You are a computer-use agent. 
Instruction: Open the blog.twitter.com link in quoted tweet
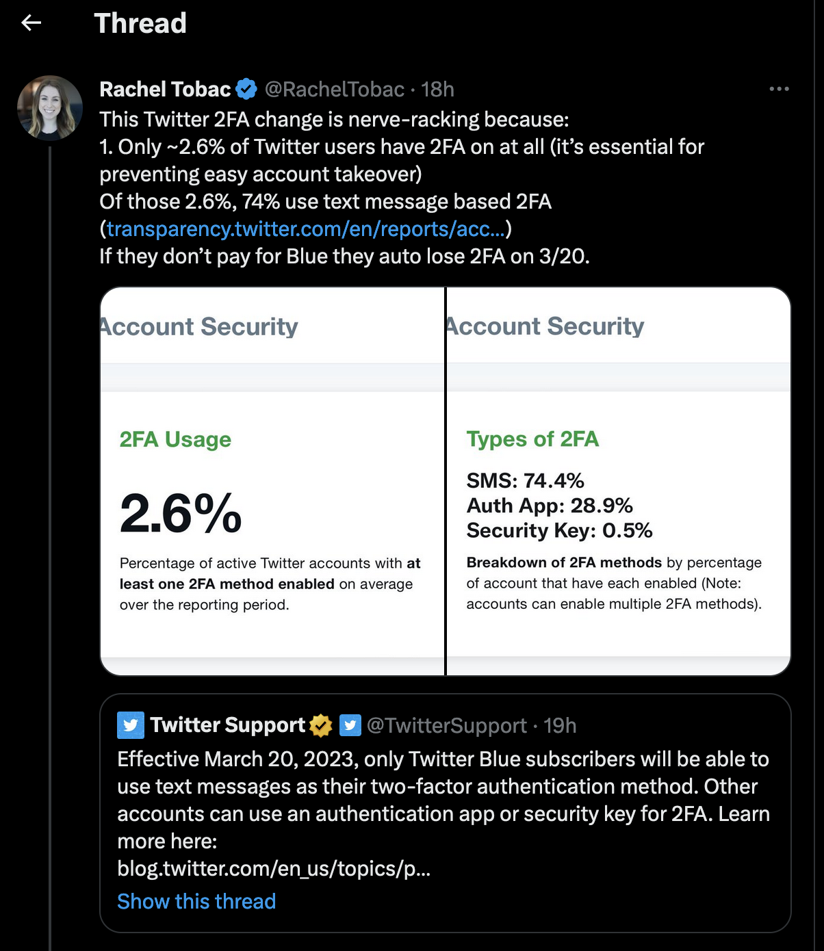272,869
